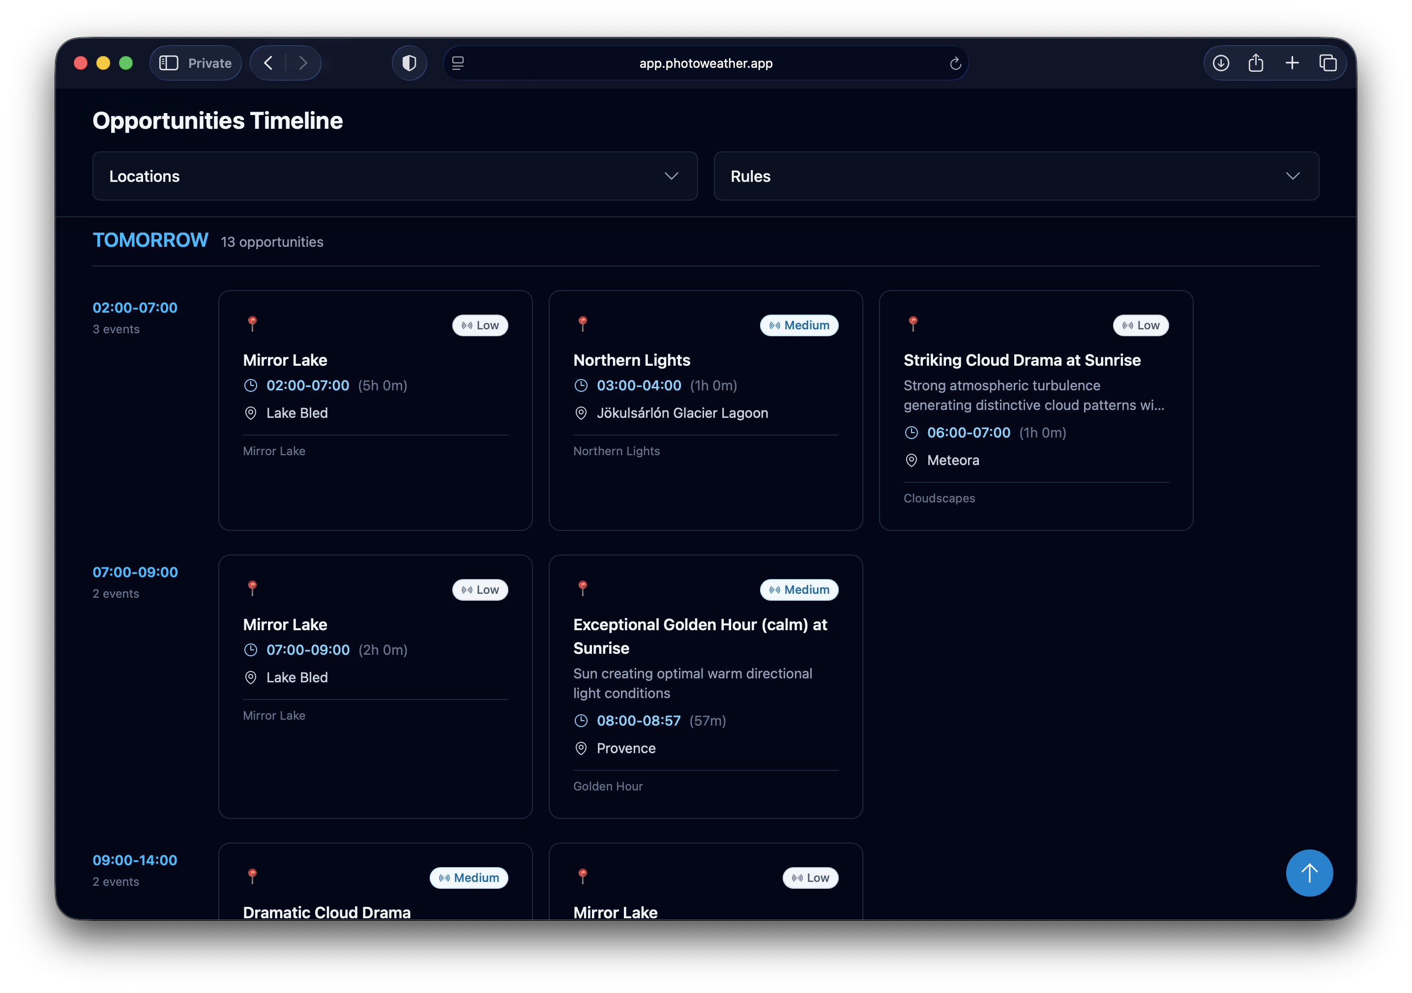This screenshot has width=1412, height=993.
Task: Click the Medium badge on Northern Lights
Action: pos(799,325)
